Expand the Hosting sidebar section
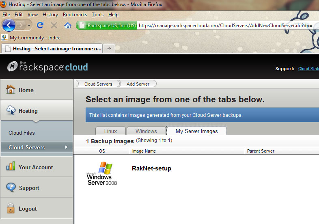The image size is (319, 224). point(28,111)
